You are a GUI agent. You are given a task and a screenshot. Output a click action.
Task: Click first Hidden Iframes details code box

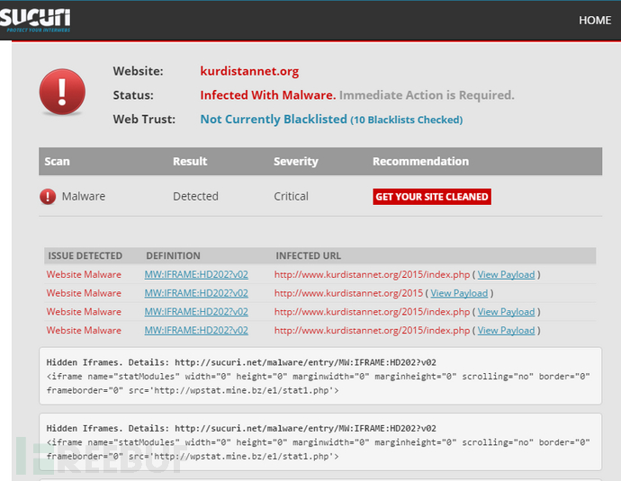pos(320,376)
